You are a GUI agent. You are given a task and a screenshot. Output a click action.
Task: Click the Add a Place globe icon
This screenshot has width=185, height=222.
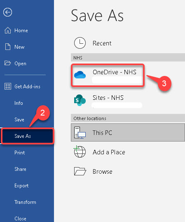(x=80, y=151)
